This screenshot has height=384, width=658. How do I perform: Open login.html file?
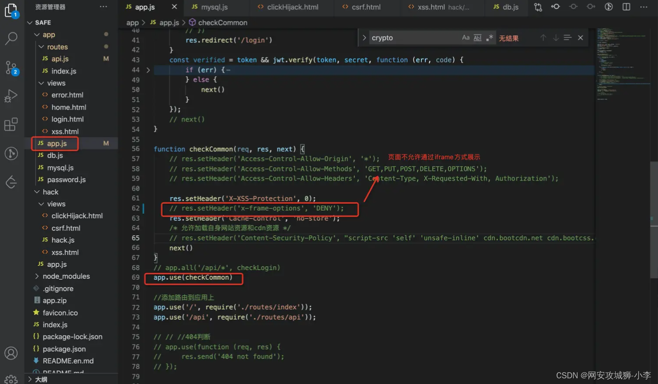coord(67,119)
